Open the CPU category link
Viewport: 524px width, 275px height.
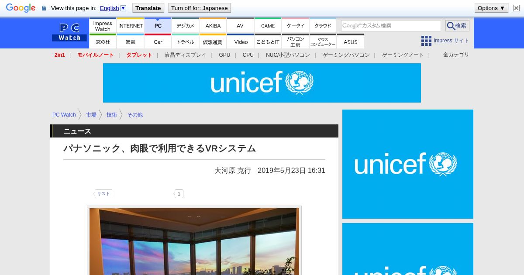[x=248, y=55]
